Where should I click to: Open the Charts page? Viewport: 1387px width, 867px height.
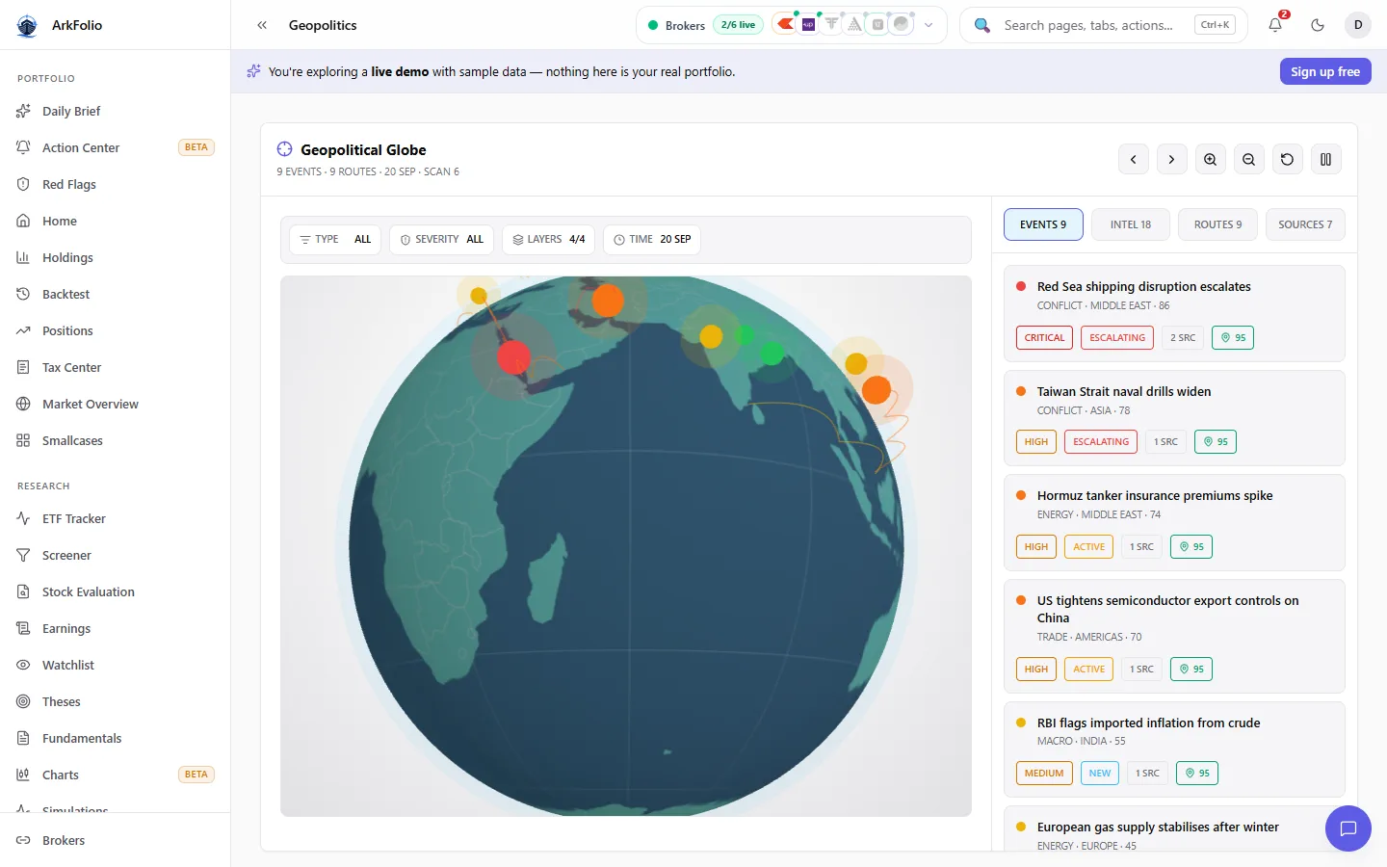116,775
